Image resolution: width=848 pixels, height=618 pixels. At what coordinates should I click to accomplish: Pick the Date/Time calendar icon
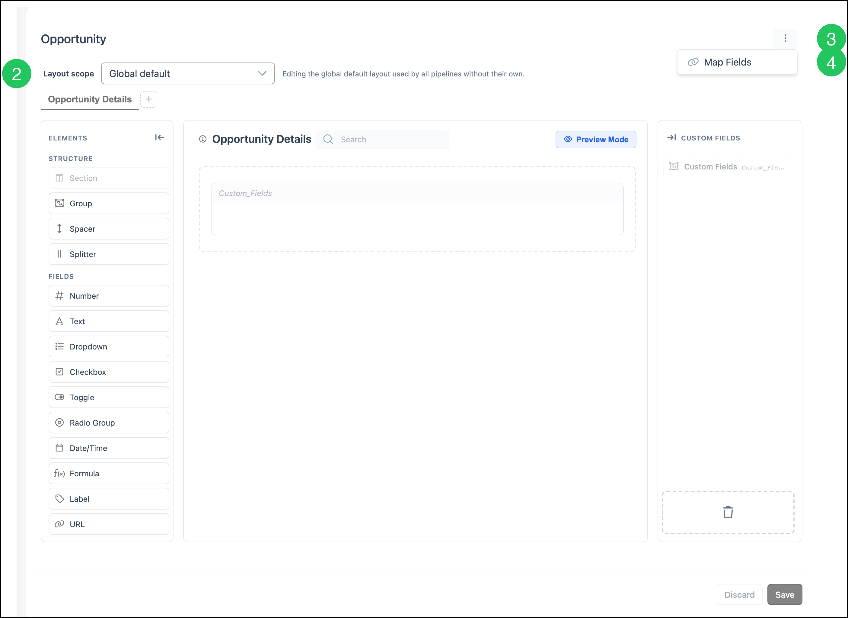pos(59,448)
